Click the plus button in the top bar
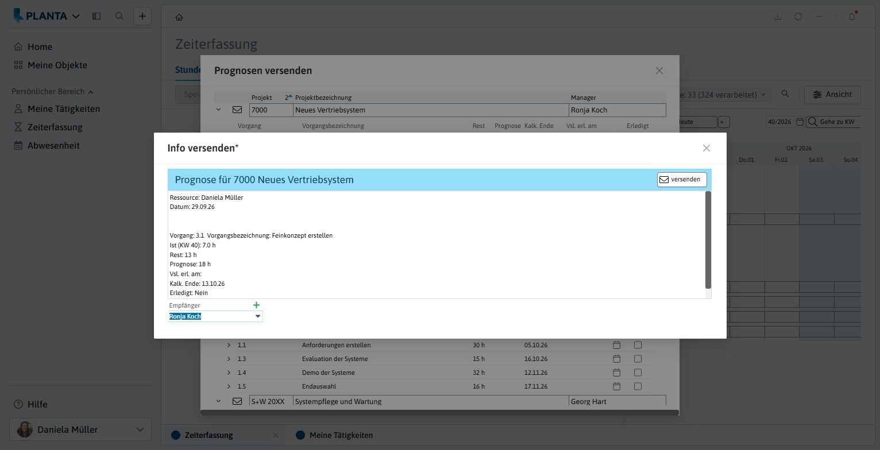The width and height of the screenshot is (880, 450). pyautogui.click(x=142, y=16)
